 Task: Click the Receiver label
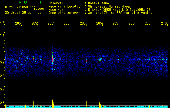coord(56,10)
